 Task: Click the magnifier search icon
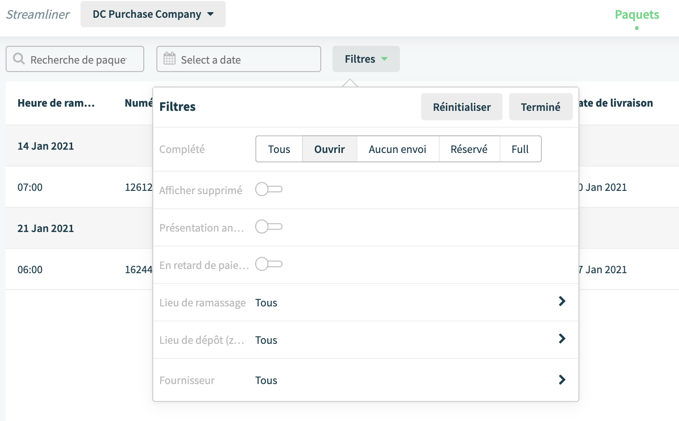19,59
